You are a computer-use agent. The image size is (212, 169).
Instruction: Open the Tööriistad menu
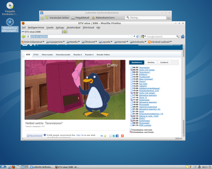tap(88, 28)
